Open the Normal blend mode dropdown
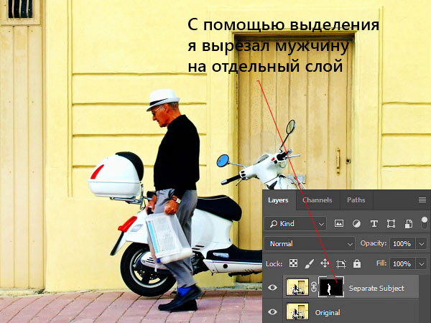Screen dimensions: 431x323 (310, 243)
